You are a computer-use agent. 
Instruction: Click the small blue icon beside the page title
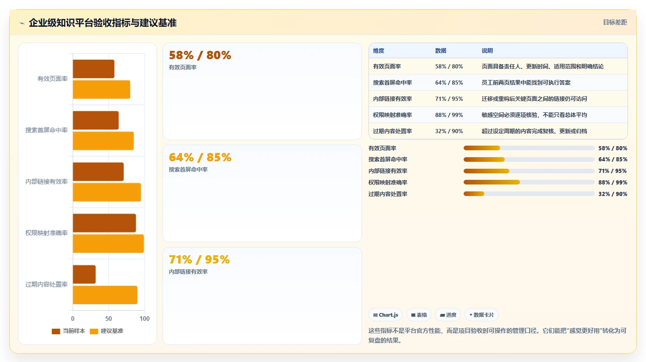[x=22, y=23]
